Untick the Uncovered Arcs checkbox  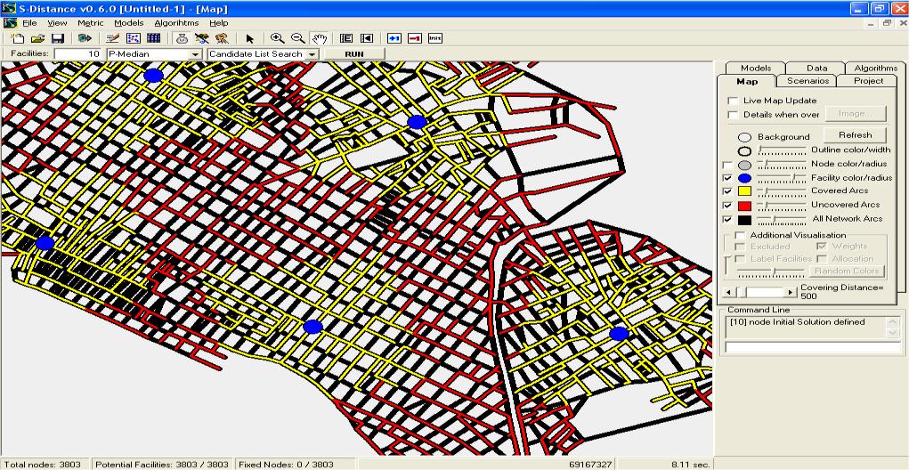tap(727, 205)
